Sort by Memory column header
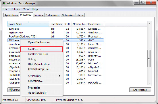The height and width of the screenshot is (104, 158). click(x=79, y=24)
